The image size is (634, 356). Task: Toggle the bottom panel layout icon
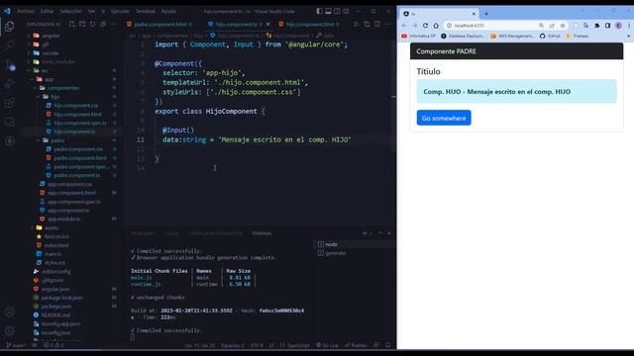328,11
